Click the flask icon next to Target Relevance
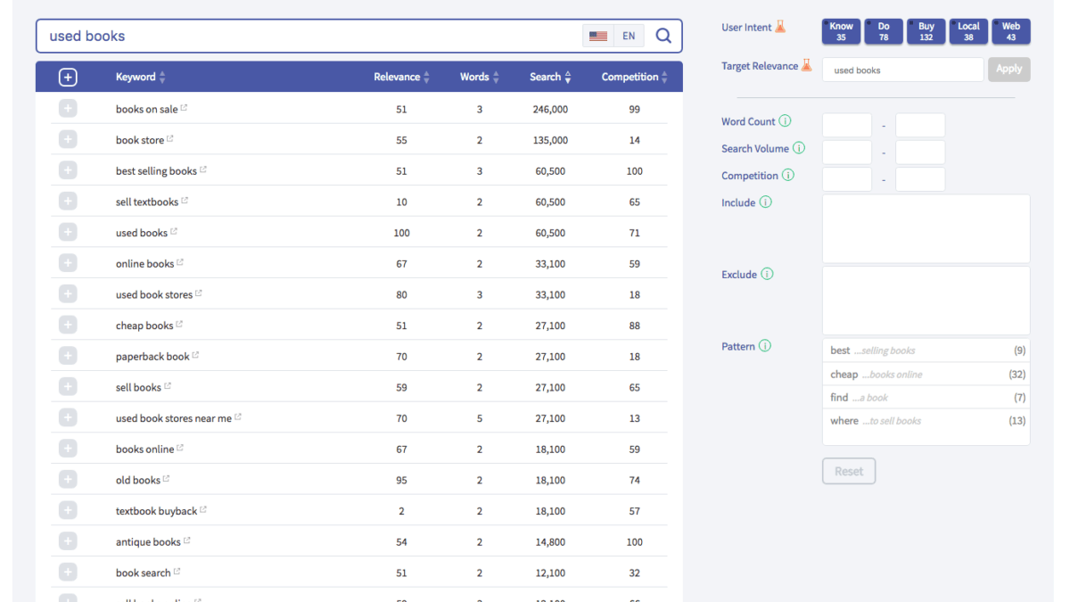Viewport: 1070px width, 602px height. point(807,65)
